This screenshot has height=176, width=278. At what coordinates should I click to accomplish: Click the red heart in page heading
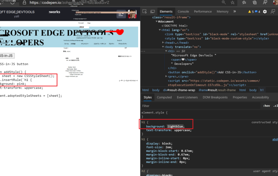(120, 32)
